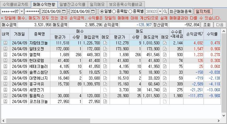Click horizontal scrollbar left arrow
Screen dimensions: 227x124
pyautogui.click(x=3, y=121)
